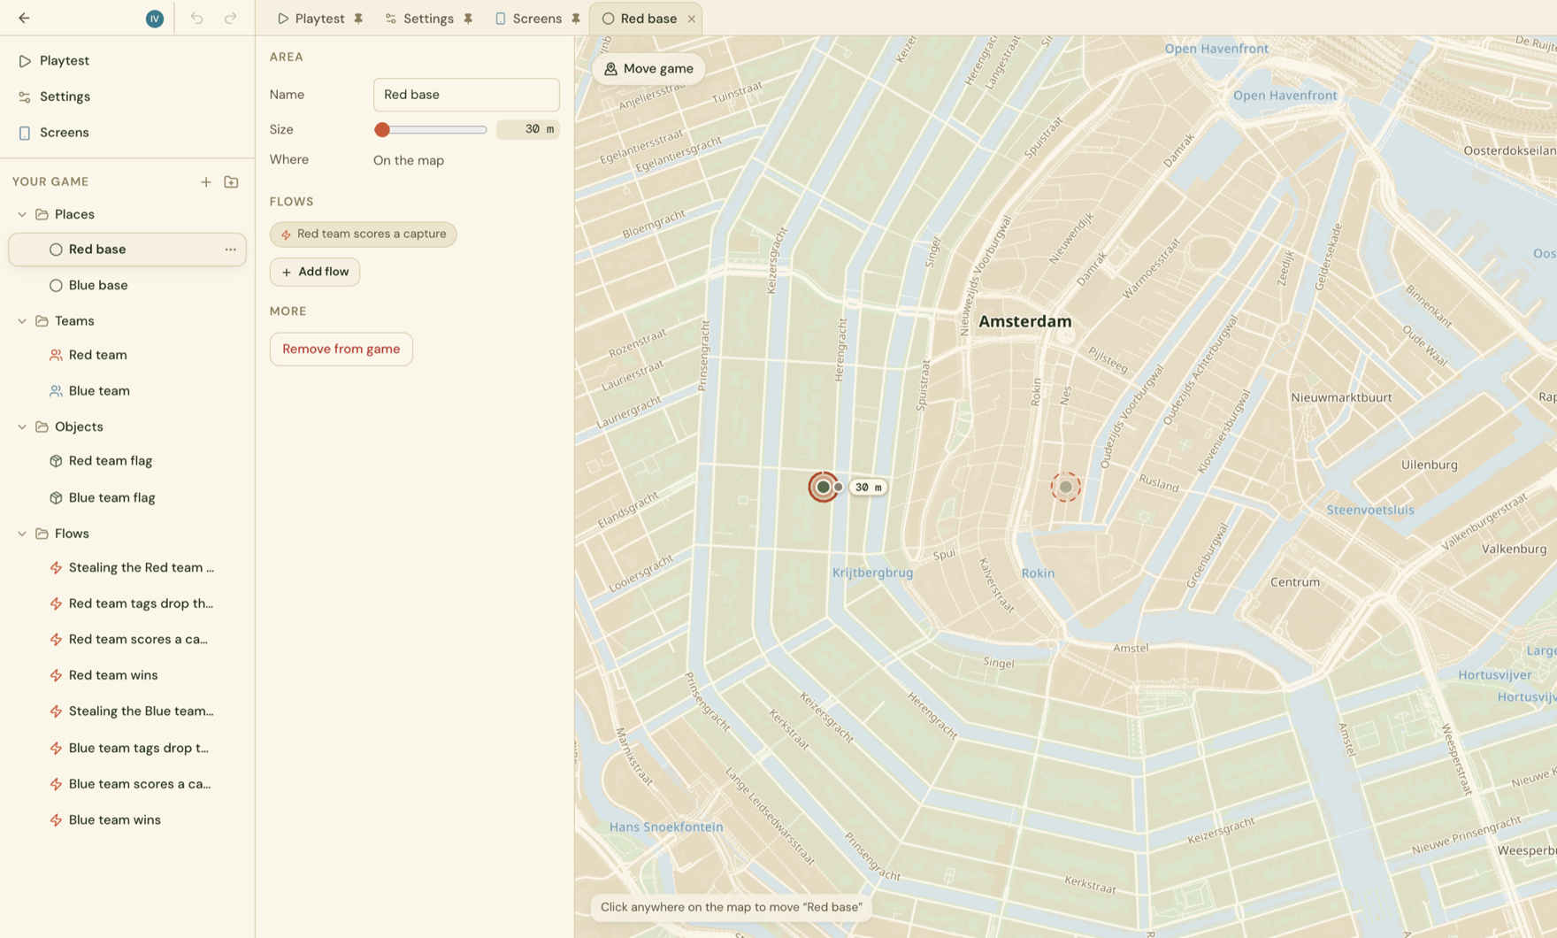Select Blue base in the Places tree
Viewport: 1557px width, 938px height.
pyautogui.click(x=127, y=286)
